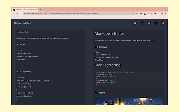This screenshot has height=112, width=179.
Task: Export document as HTML
Action: [x=156, y=23]
